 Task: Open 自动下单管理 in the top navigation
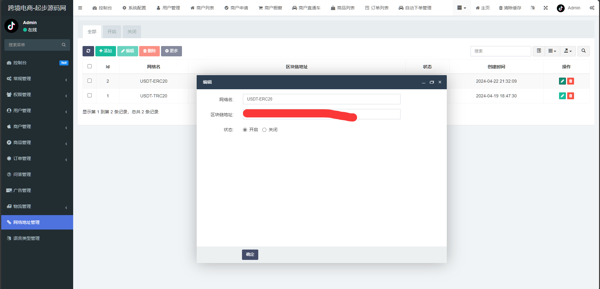click(415, 8)
